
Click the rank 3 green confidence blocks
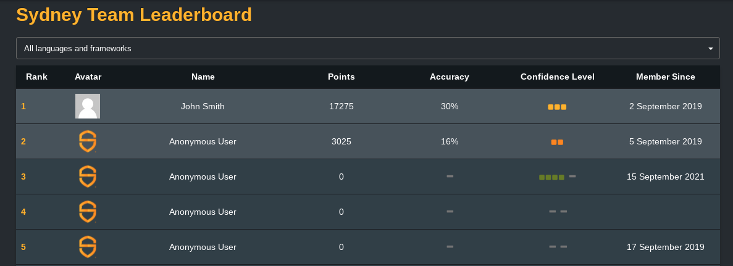click(551, 177)
